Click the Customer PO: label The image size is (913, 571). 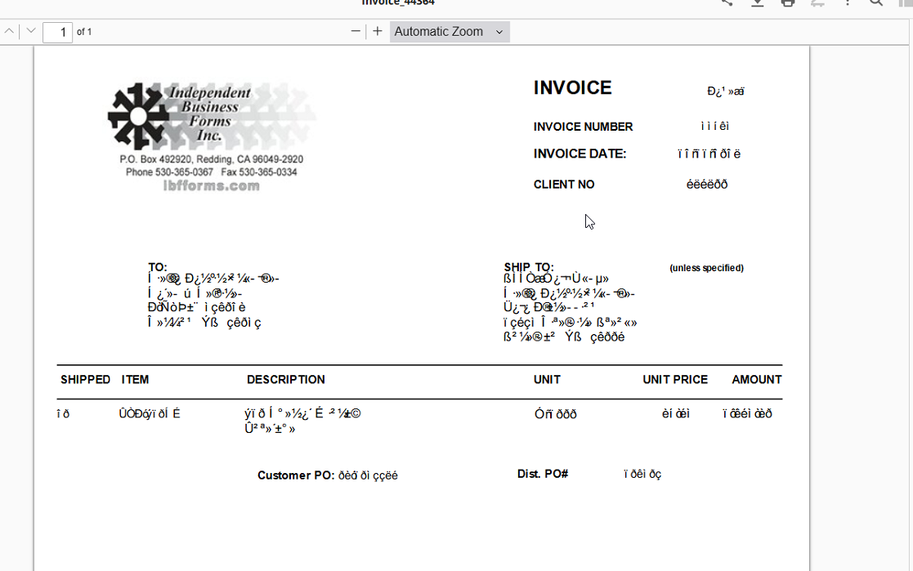[x=296, y=475]
